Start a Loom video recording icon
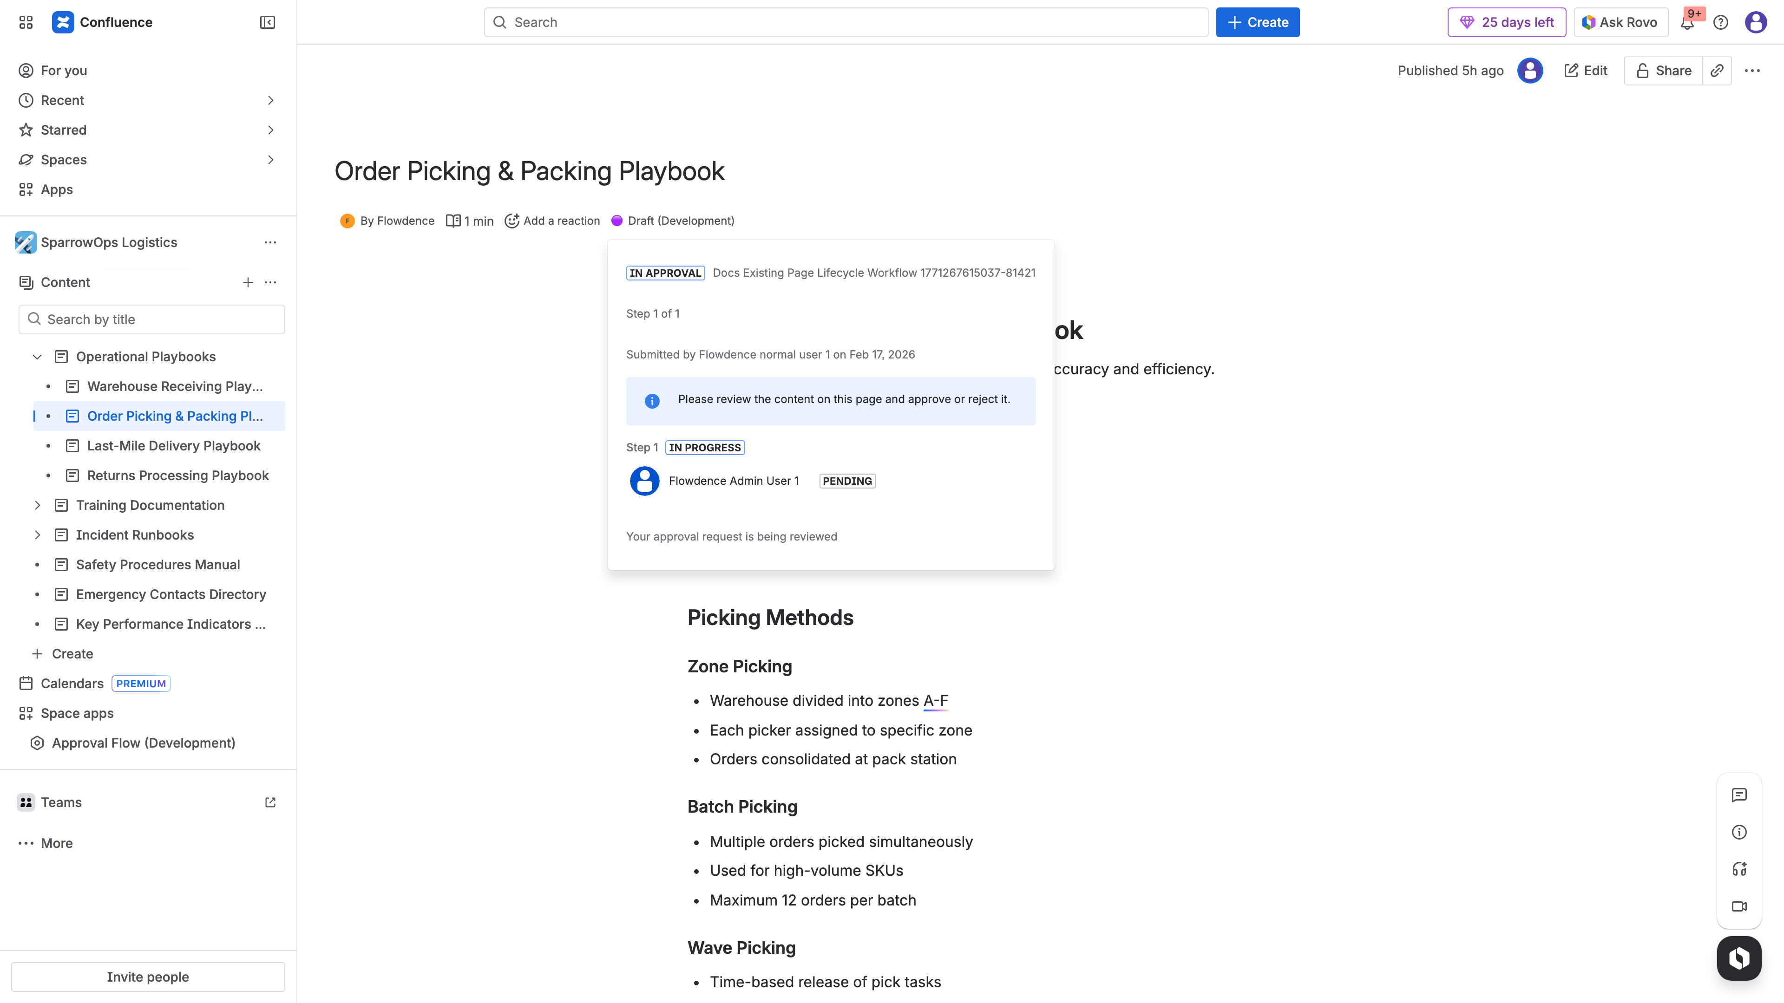 1739,907
